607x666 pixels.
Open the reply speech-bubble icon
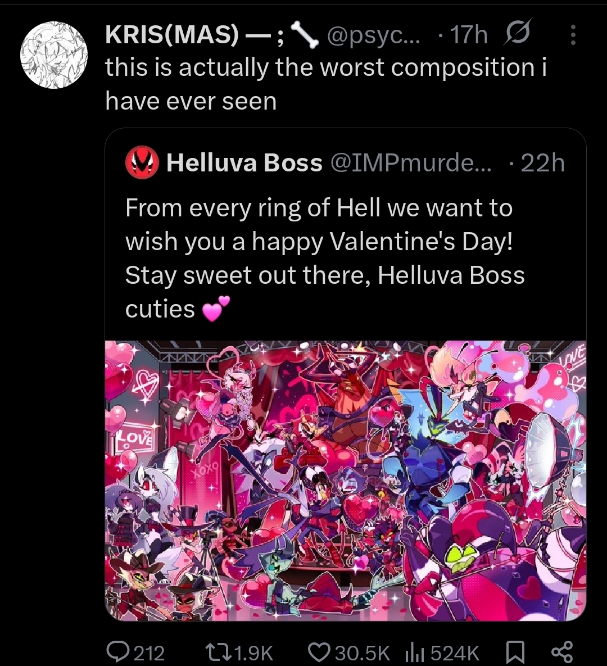tap(118, 652)
